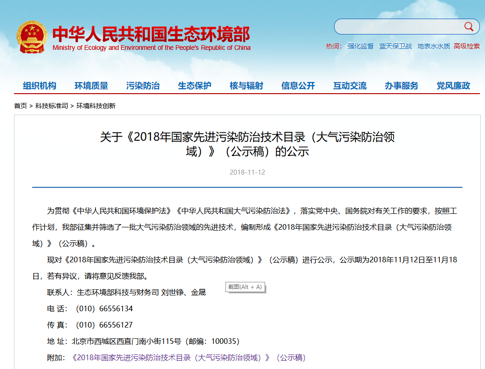Open the 办事服务 menu
Viewport: 485px width, 369px height.
tap(402, 86)
